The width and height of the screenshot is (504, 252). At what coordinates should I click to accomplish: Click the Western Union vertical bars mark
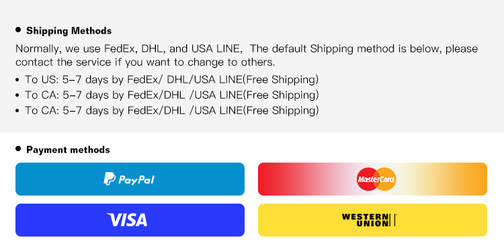pos(393,220)
